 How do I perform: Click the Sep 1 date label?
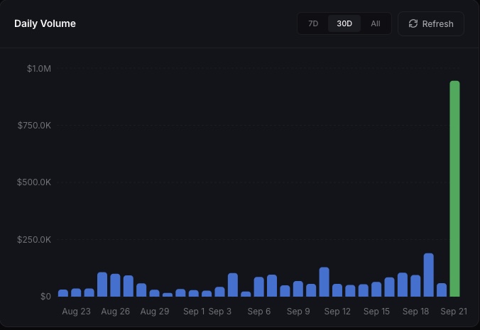tap(194, 312)
